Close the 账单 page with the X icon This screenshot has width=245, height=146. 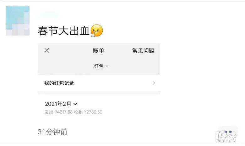tap(47, 51)
